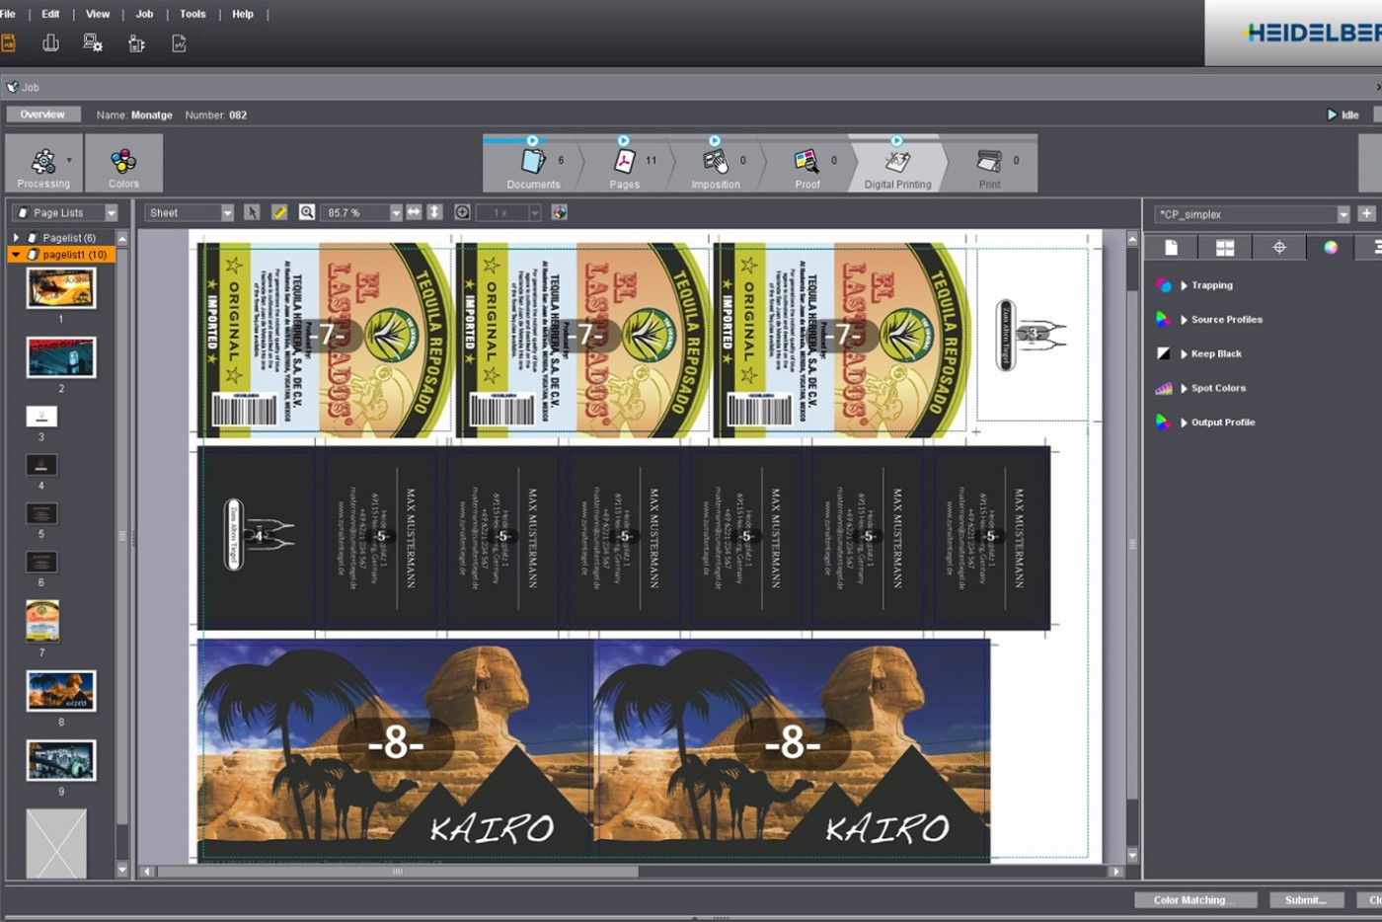The width and height of the screenshot is (1382, 922).
Task: Select page thumbnail 2
Action: [x=61, y=357]
